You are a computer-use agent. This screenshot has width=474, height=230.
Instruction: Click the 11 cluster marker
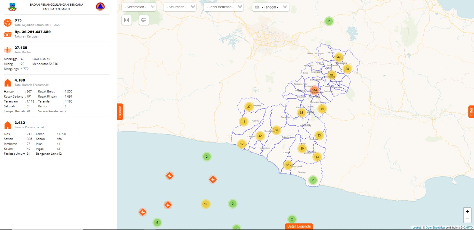[x=244, y=122]
